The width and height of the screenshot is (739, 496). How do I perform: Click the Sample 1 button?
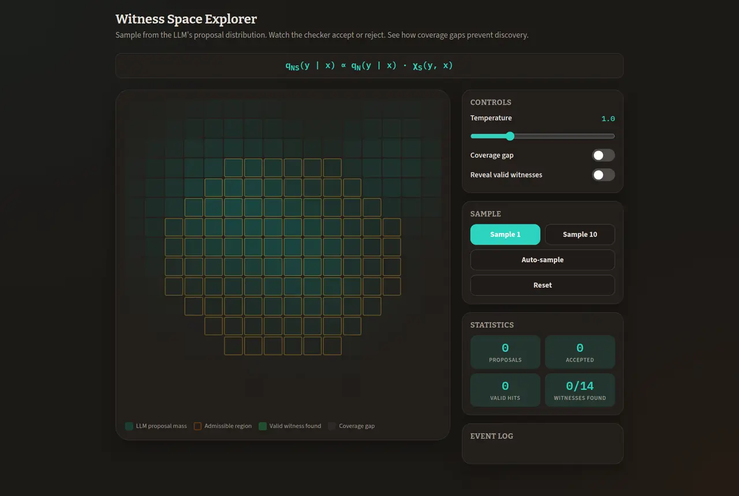(505, 235)
